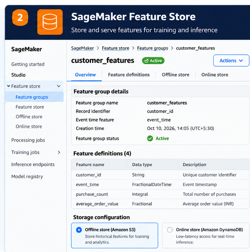Screen dimensions: 250x252
Task: Click the creation time value Oct 10, 2026
Action: pos(181,129)
